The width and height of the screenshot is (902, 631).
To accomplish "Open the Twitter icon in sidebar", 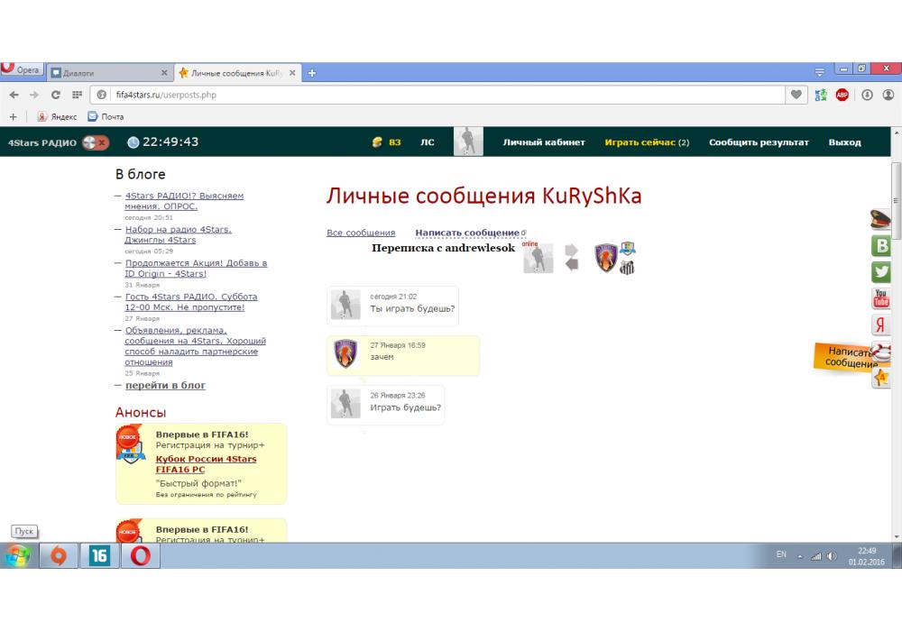I will pos(881,271).
